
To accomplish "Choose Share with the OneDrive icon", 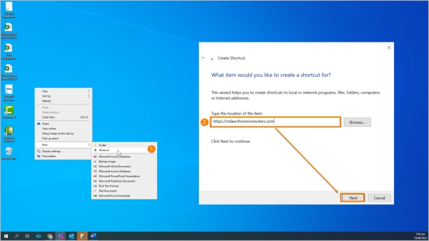I will pos(63,124).
